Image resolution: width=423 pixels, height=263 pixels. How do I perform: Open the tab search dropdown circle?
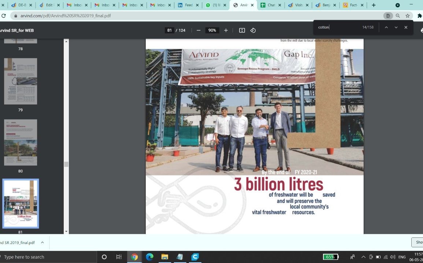click(x=397, y=5)
